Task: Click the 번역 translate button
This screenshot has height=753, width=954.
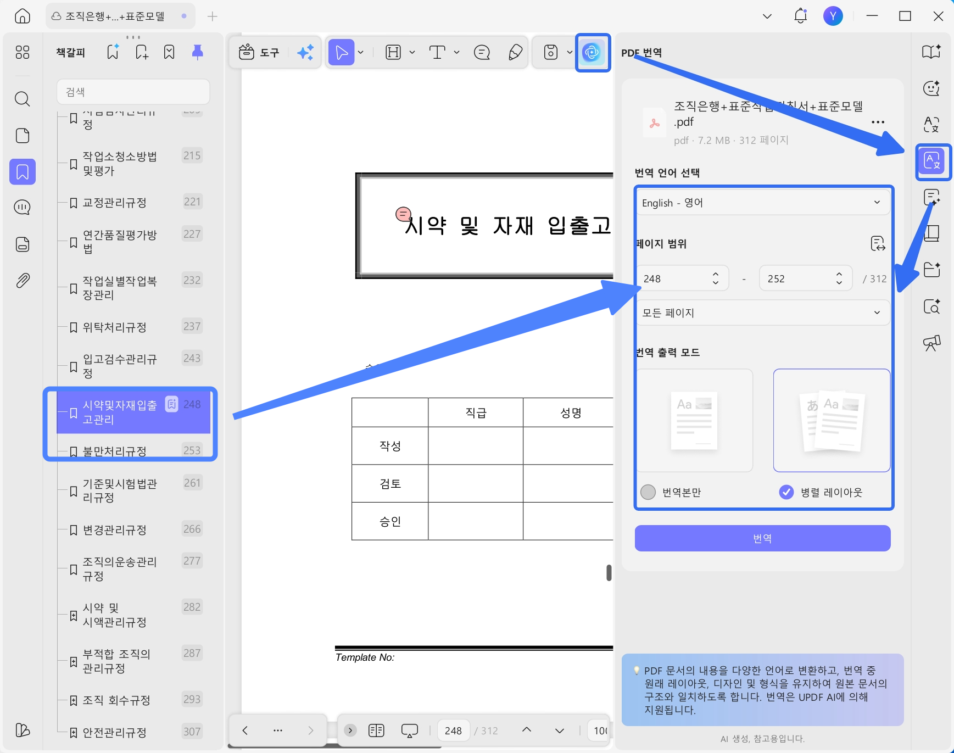Action: (762, 538)
